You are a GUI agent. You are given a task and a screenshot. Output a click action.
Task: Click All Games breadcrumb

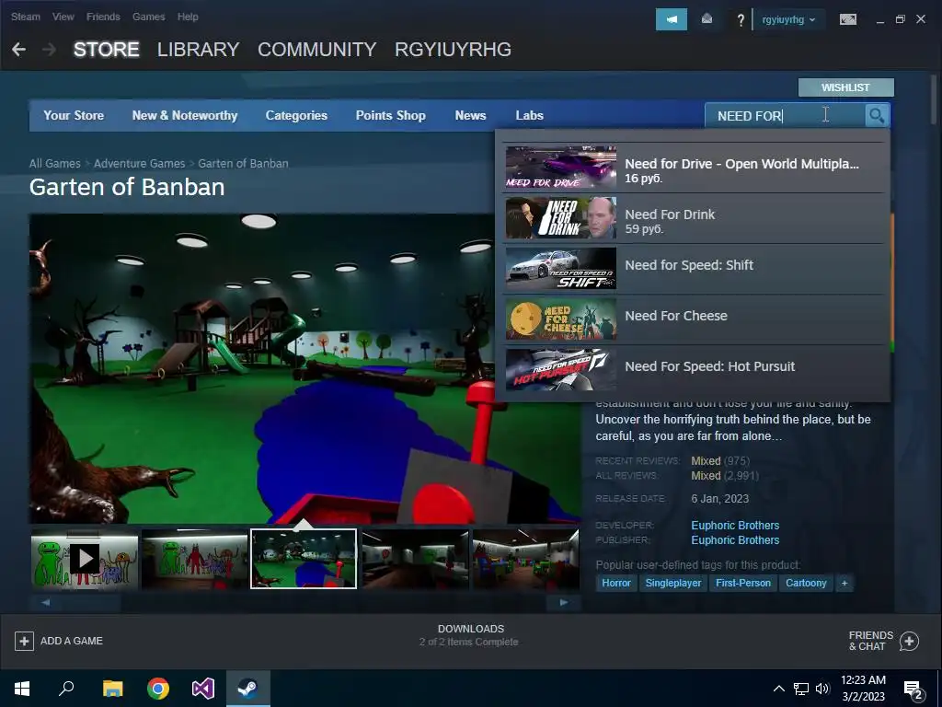(54, 164)
